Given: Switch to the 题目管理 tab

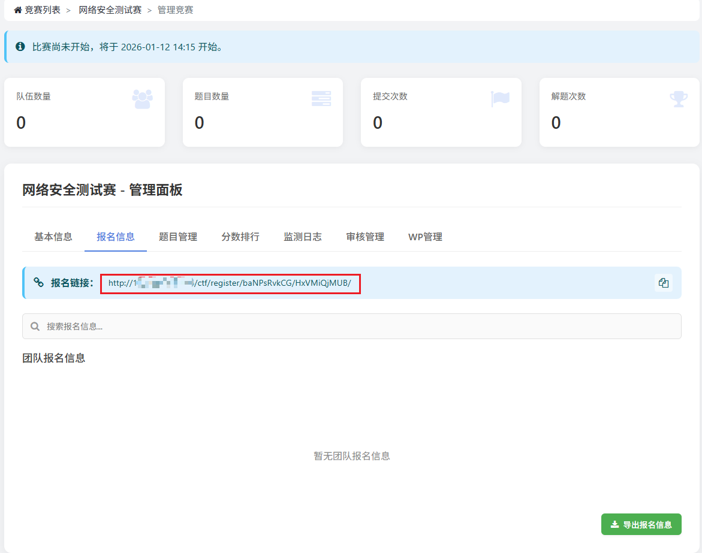Looking at the screenshot, I should 178,237.
